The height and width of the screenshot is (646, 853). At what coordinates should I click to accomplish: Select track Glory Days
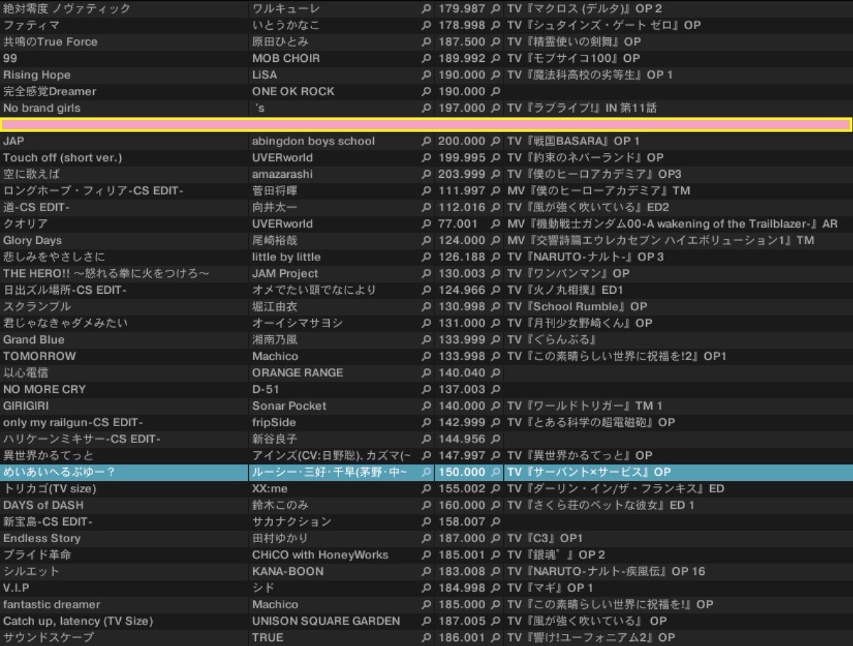[x=33, y=240]
